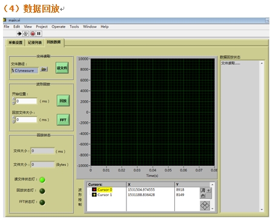Click the -10000 Y-axis scale label
This screenshot has height=218, width=270.
click(x=83, y=165)
